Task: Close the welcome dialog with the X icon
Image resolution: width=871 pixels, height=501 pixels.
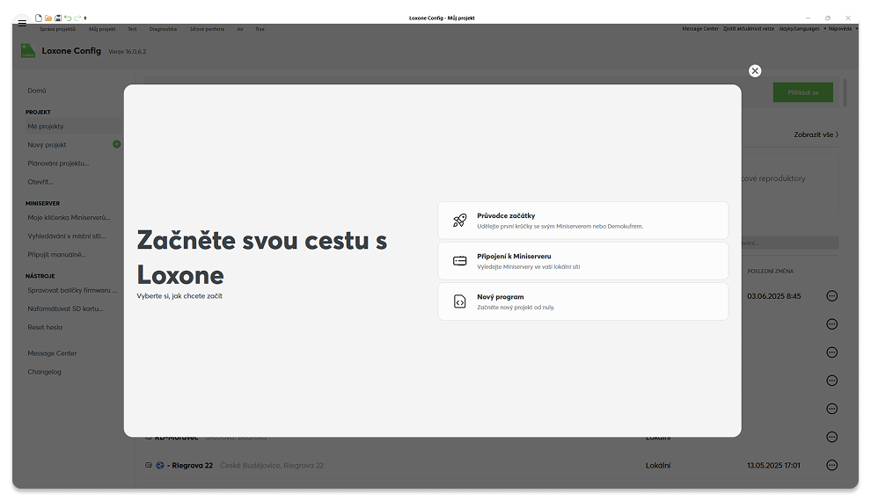Action: tap(755, 71)
